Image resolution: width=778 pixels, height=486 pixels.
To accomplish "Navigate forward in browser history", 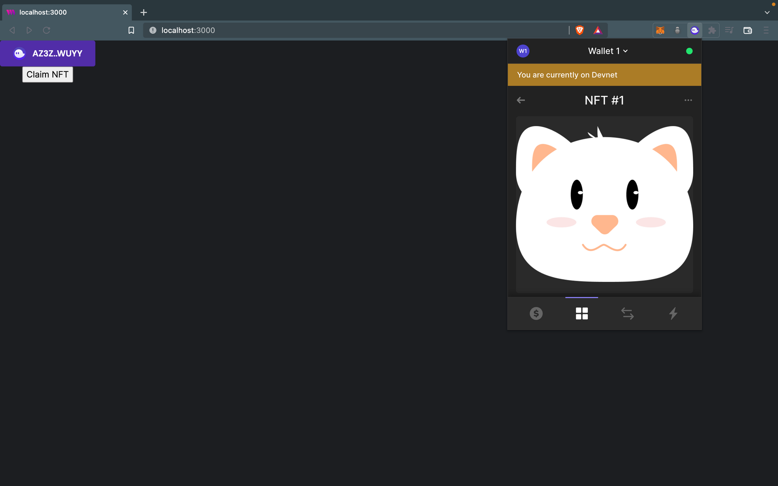I will (29, 30).
